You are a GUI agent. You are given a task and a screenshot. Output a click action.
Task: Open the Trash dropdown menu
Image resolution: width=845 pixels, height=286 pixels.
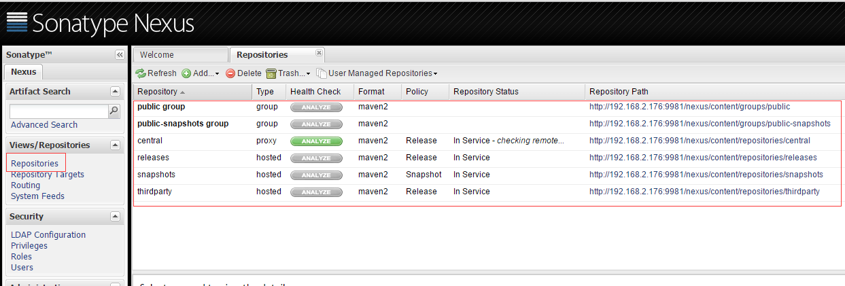pos(308,73)
